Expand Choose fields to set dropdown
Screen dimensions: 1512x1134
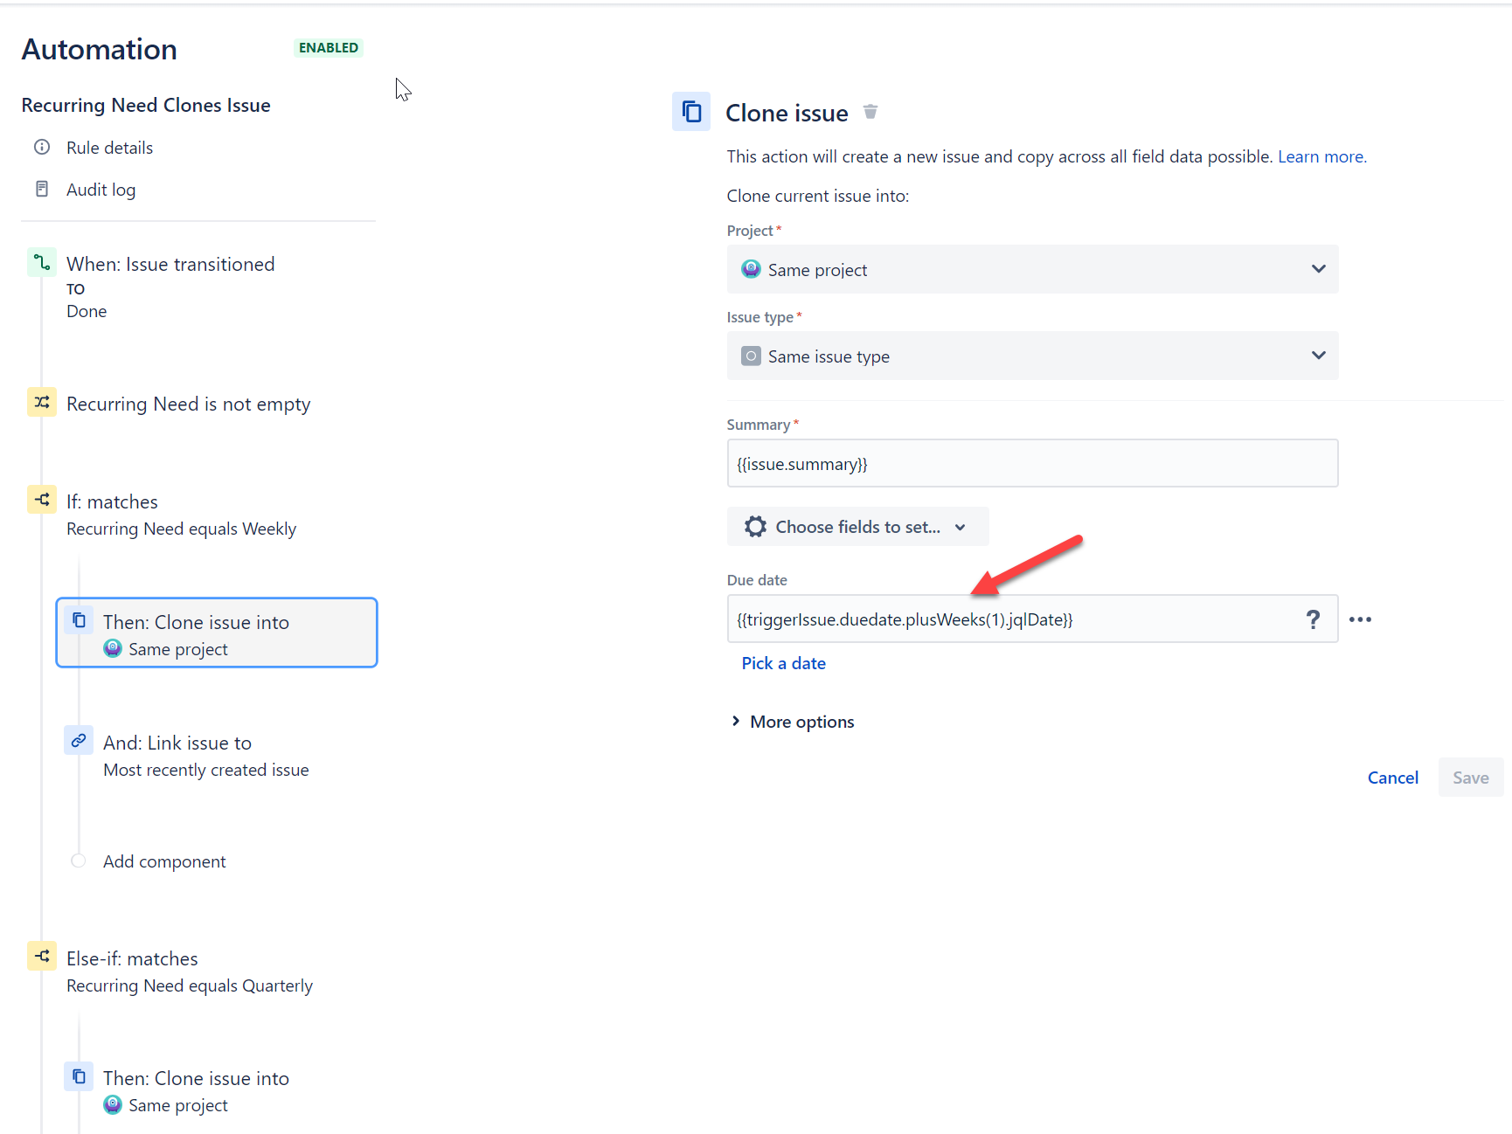click(x=857, y=527)
